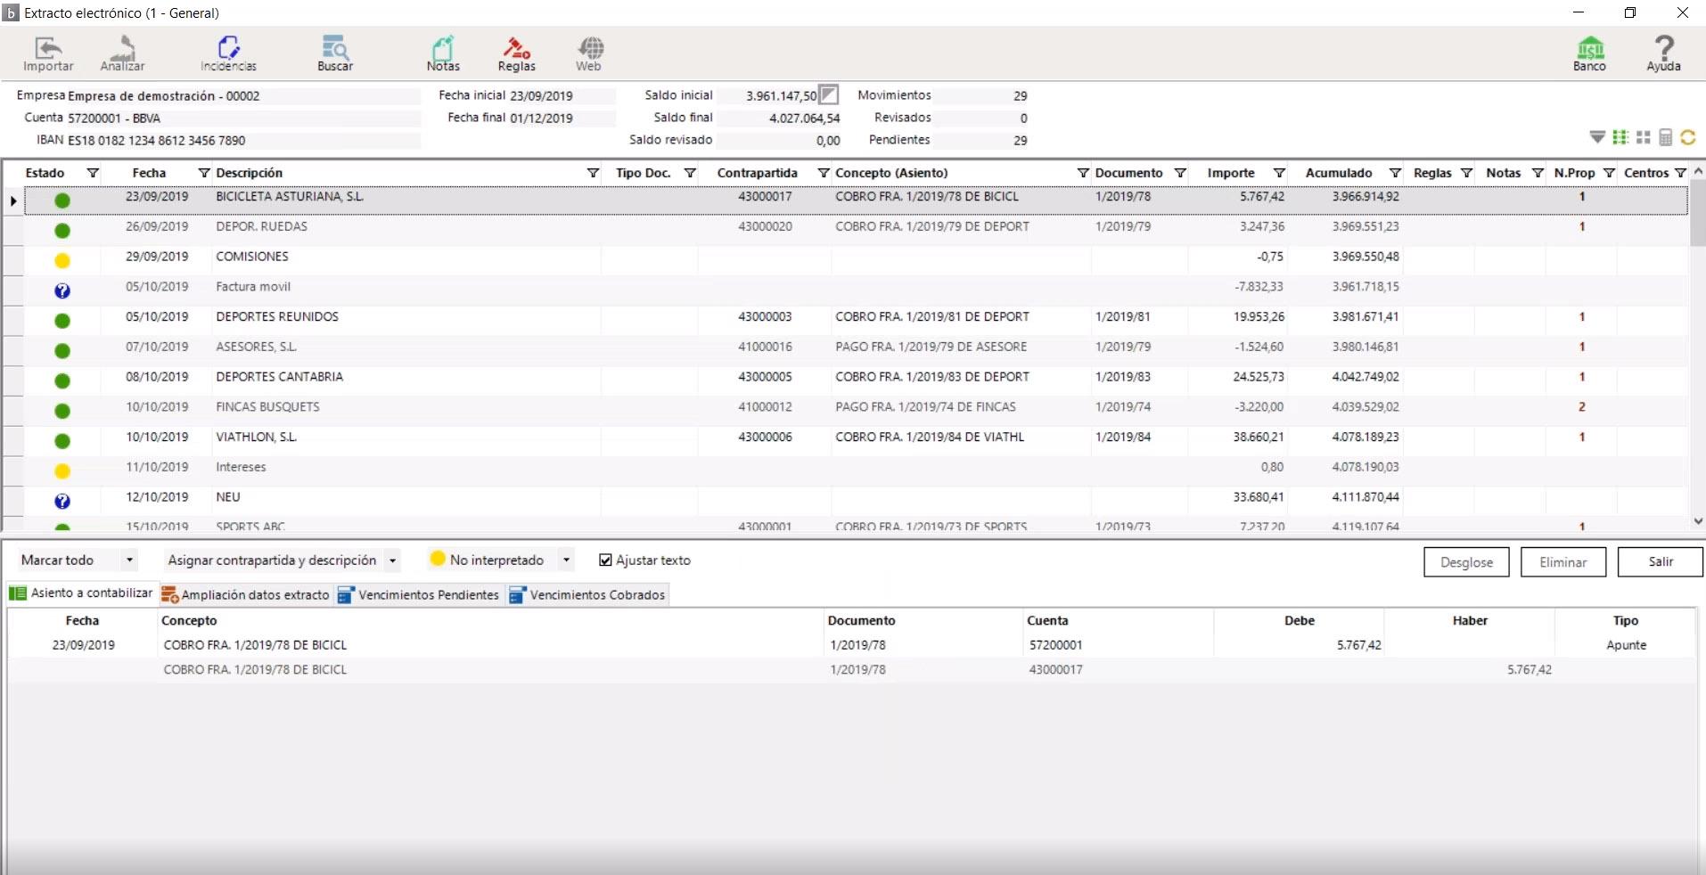This screenshot has width=1706, height=875.
Task: Click the calculator icon above the grid
Action: (x=1665, y=137)
